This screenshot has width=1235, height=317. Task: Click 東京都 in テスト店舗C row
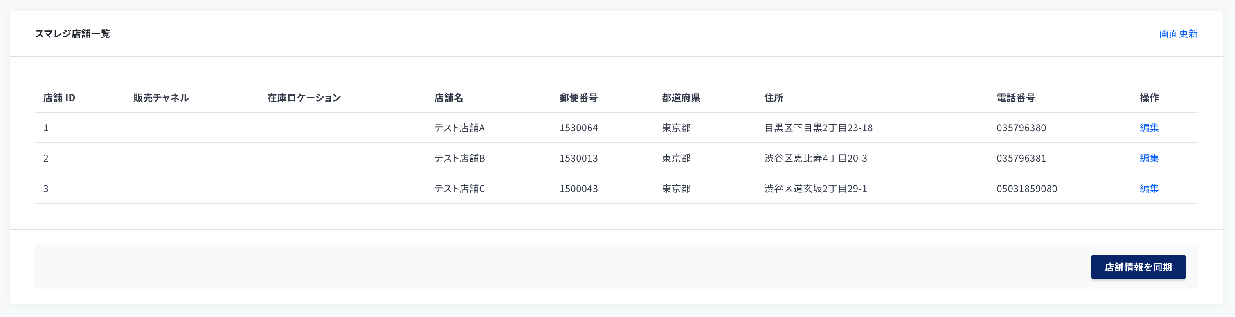coord(676,189)
